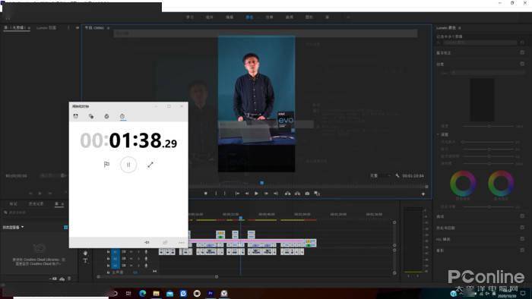
Task: Mute the first audio track
Action: (x=131, y=252)
